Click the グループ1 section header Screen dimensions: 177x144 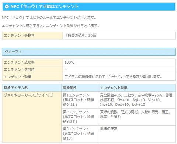88,52
